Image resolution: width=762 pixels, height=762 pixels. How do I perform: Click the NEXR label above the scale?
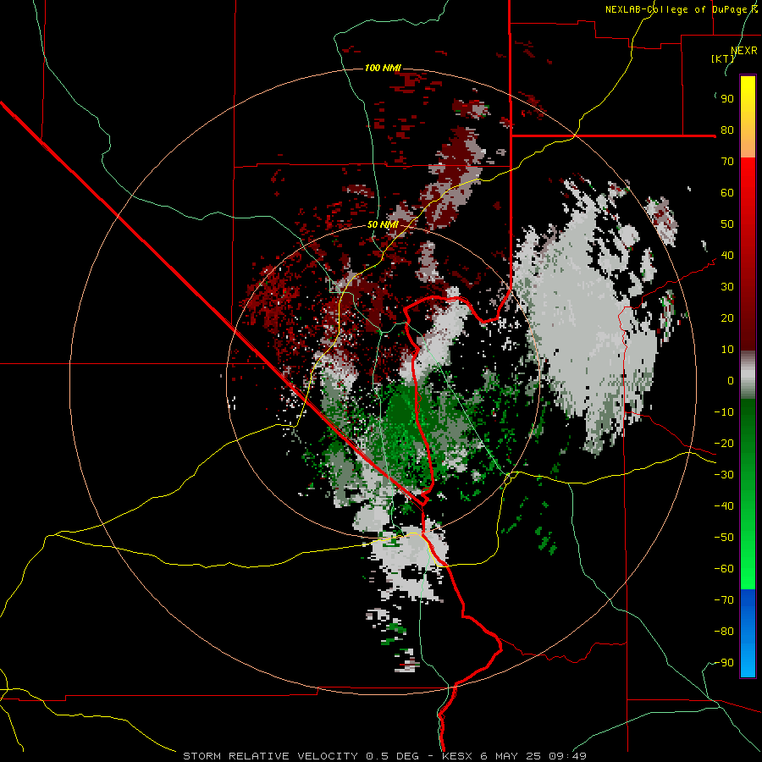point(744,51)
